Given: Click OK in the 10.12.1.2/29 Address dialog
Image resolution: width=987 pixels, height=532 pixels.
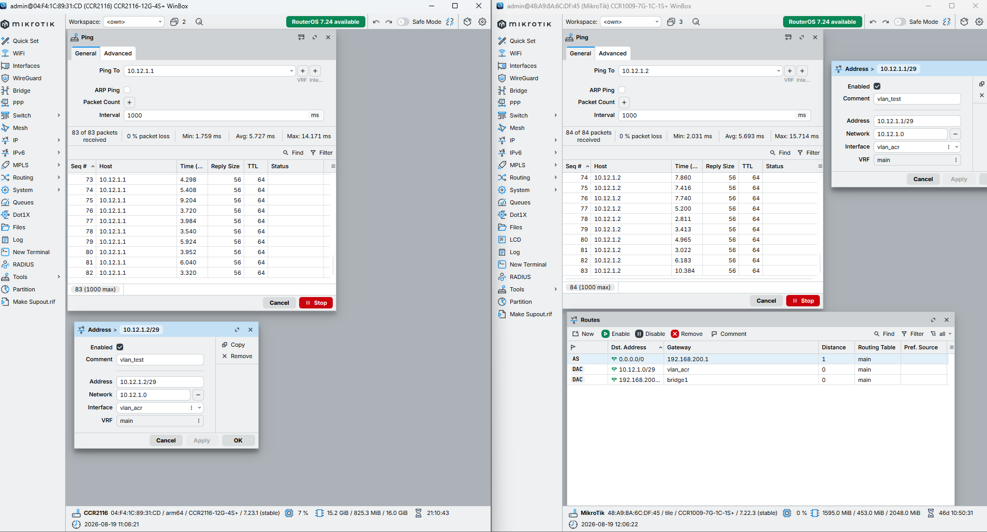Looking at the screenshot, I should click(238, 440).
